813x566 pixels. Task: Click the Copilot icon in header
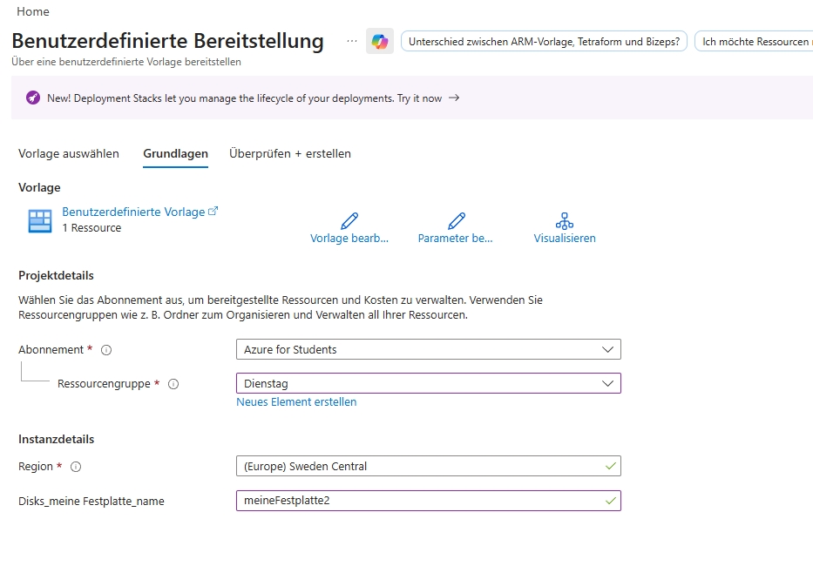click(379, 41)
